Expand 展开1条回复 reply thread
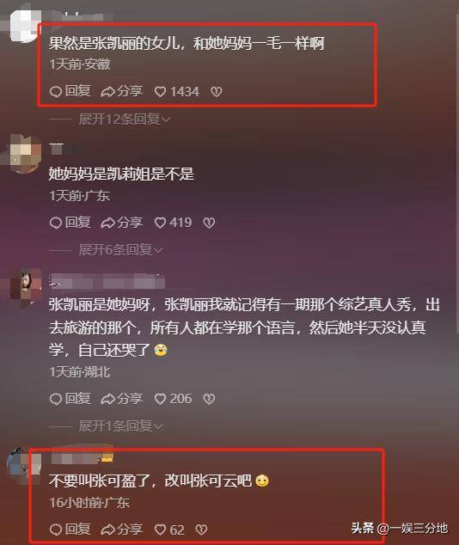The width and height of the screenshot is (459, 545). (120, 426)
